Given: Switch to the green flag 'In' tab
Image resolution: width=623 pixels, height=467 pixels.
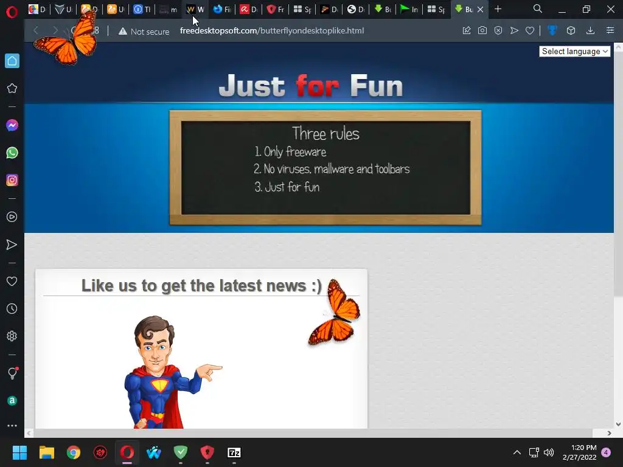Looking at the screenshot, I should pos(409,9).
